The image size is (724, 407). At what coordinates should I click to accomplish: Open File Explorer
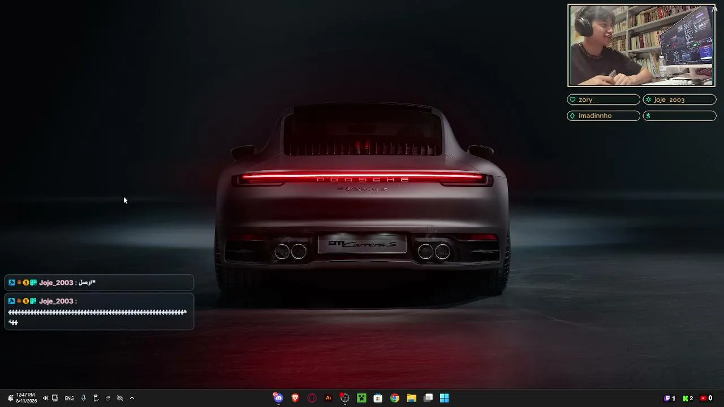pos(411,398)
